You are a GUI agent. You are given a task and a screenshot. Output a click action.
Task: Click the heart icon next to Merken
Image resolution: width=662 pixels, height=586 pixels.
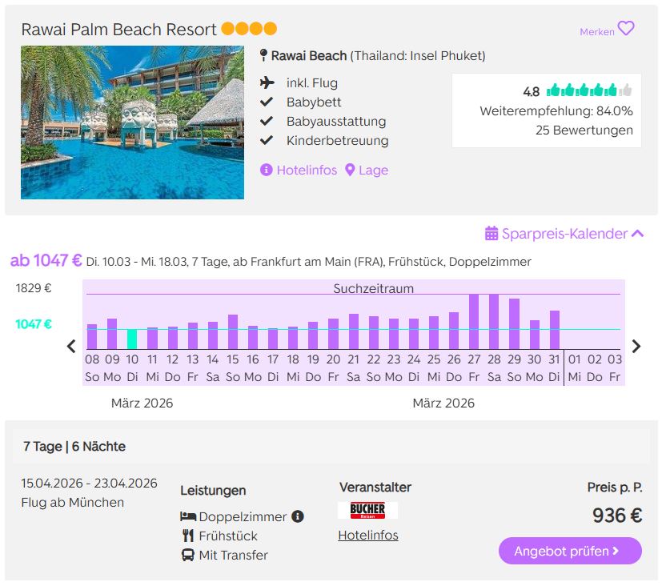(626, 29)
